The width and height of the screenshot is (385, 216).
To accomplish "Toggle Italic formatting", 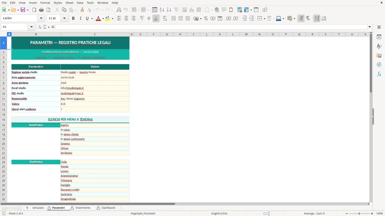I will point(80,19).
